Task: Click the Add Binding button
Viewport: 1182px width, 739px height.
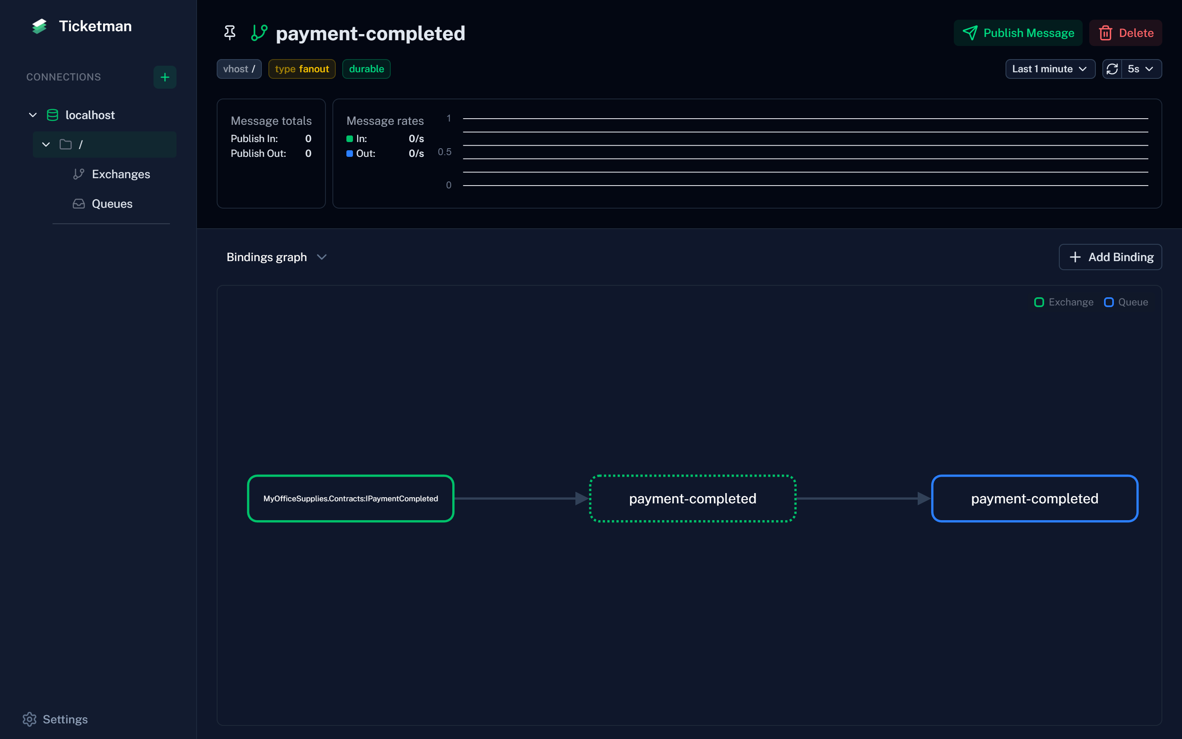Action: click(x=1110, y=257)
